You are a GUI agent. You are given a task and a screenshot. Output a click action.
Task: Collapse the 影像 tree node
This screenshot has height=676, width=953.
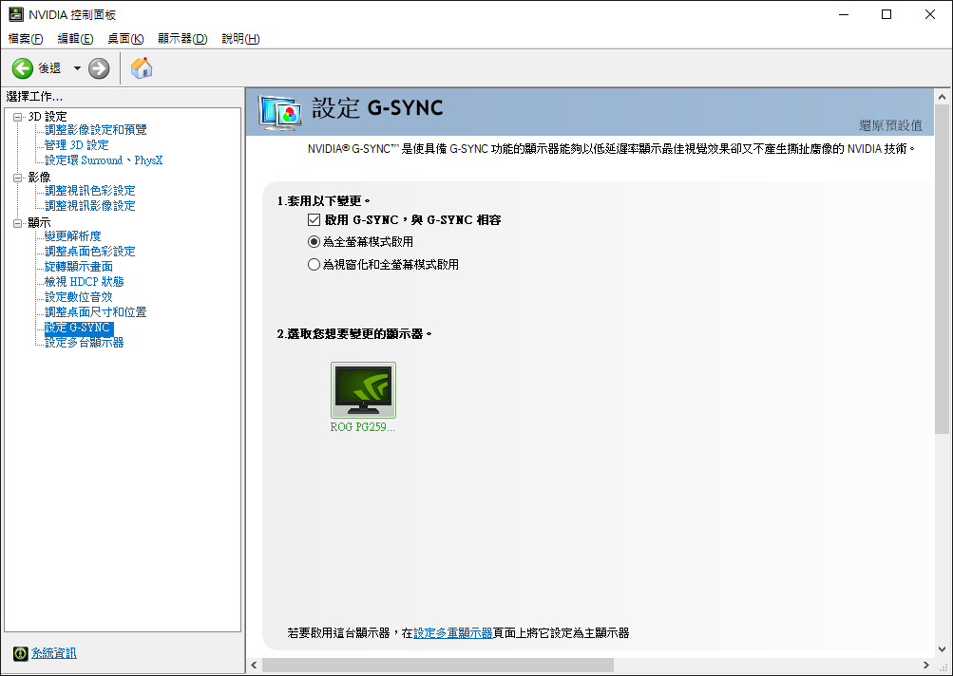pyautogui.click(x=18, y=178)
